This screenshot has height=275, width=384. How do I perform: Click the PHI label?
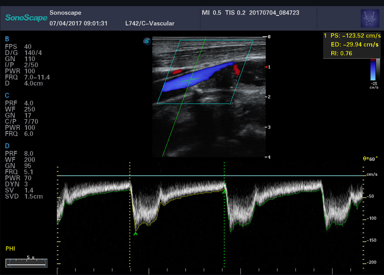click(x=10, y=248)
